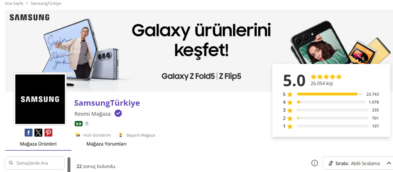The image size is (393, 172).
Task: Click the Sonuçlarda Ara search field
Action: point(35,163)
